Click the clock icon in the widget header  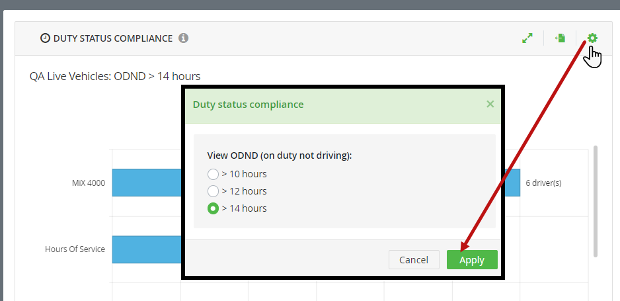tap(46, 38)
